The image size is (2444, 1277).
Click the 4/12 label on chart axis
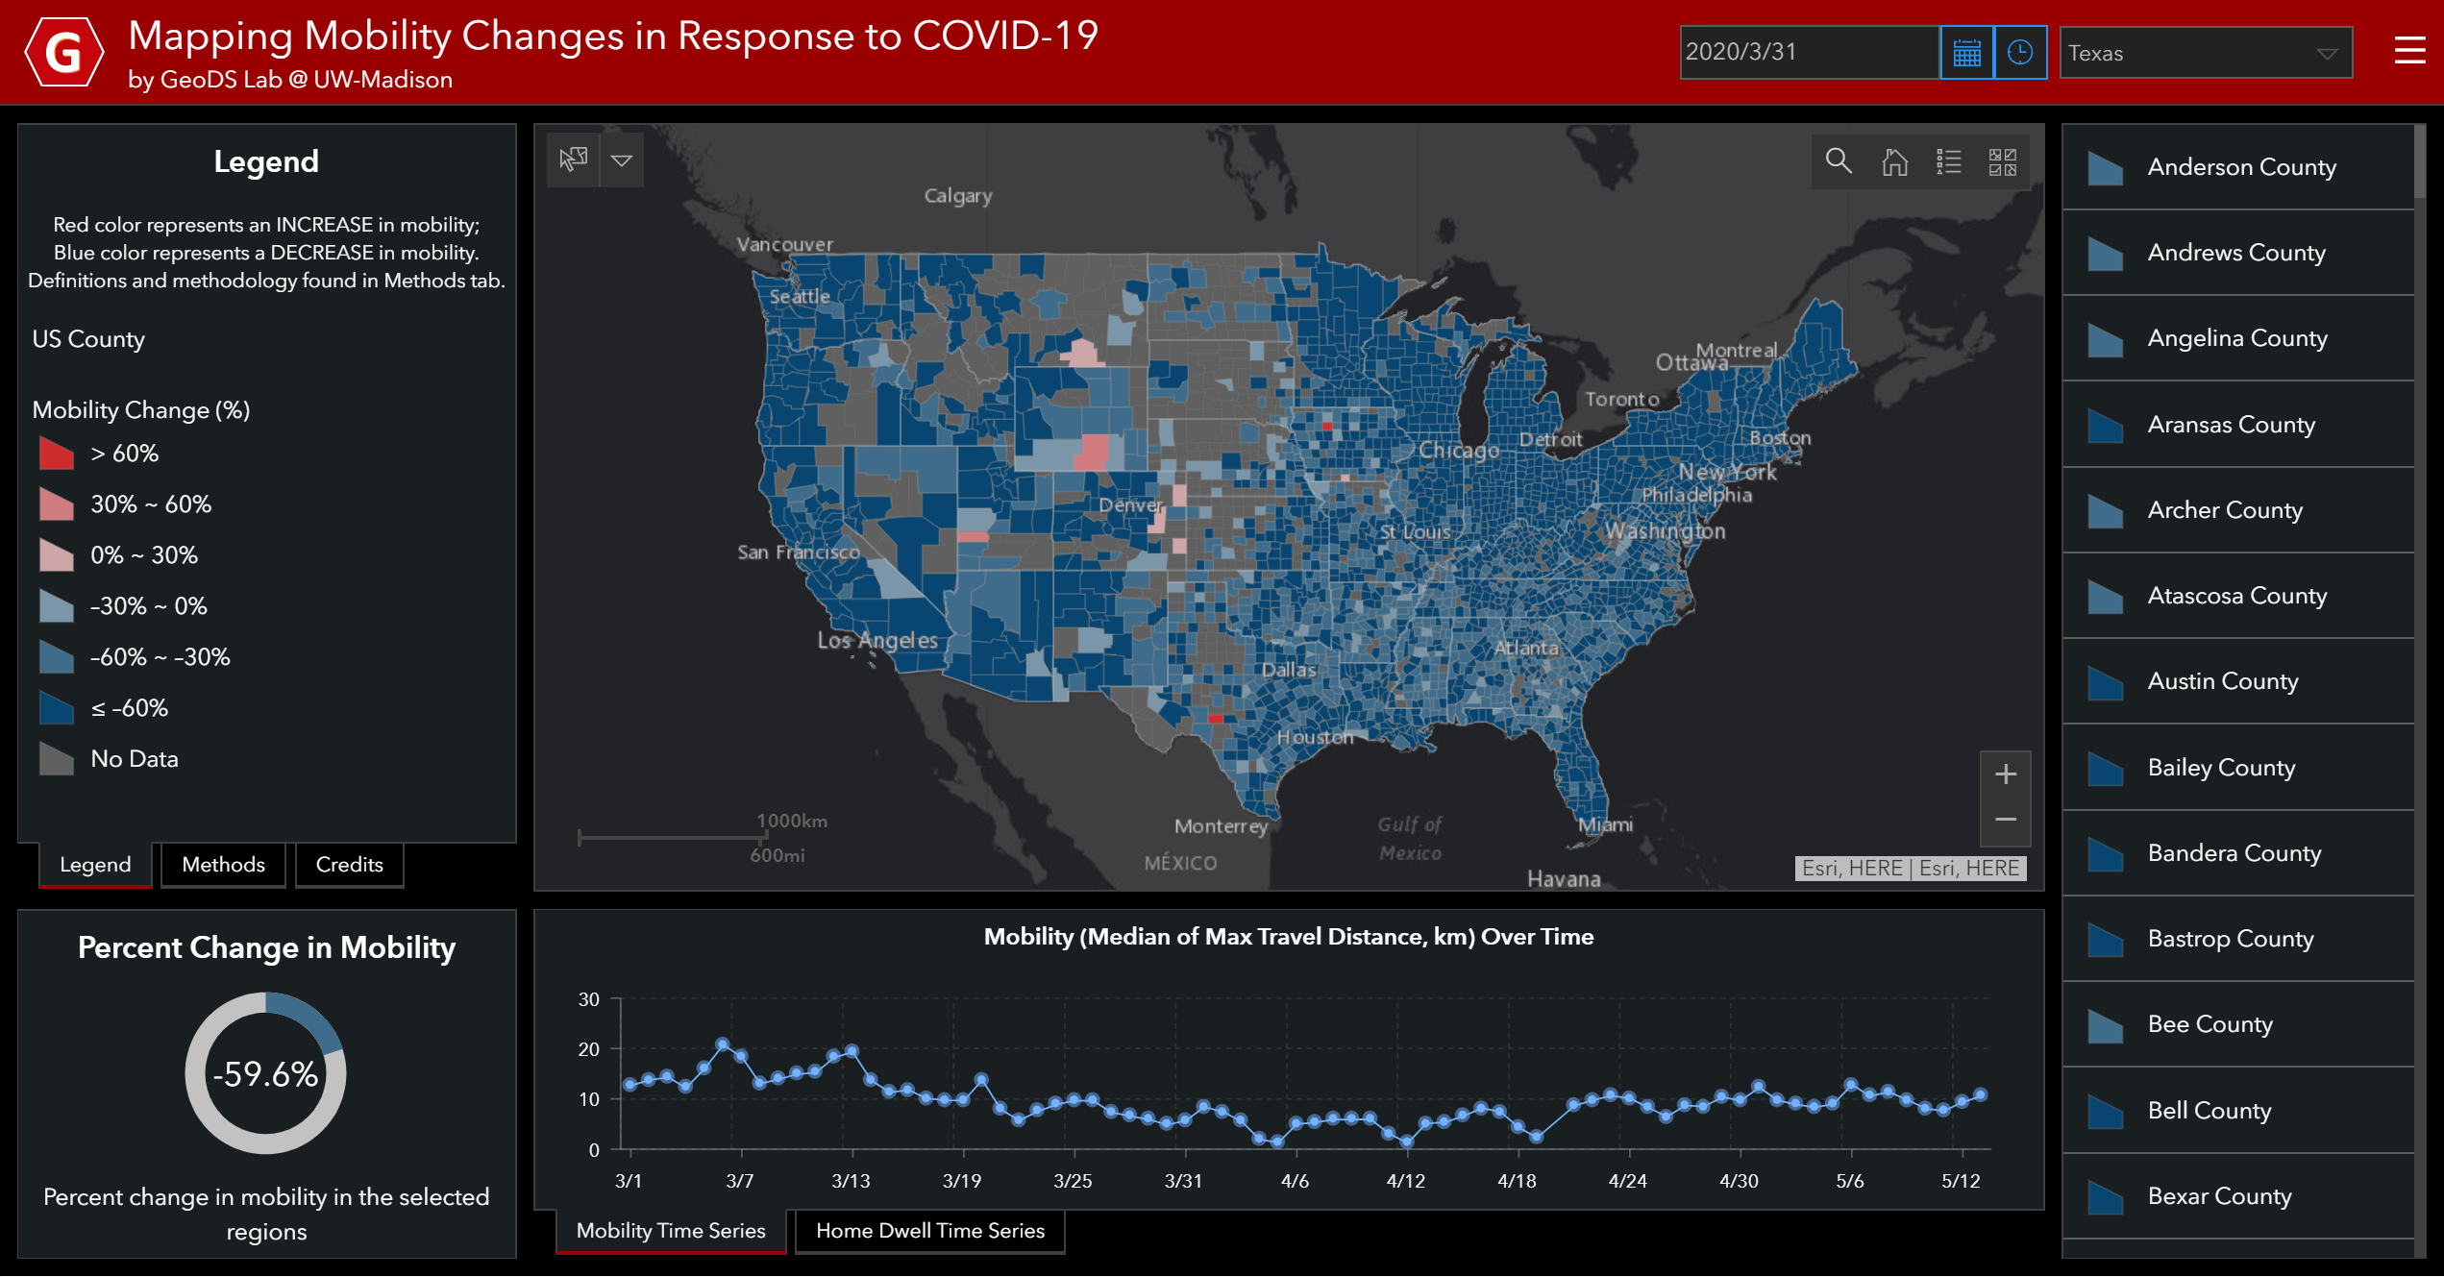pyautogui.click(x=1405, y=1181)
